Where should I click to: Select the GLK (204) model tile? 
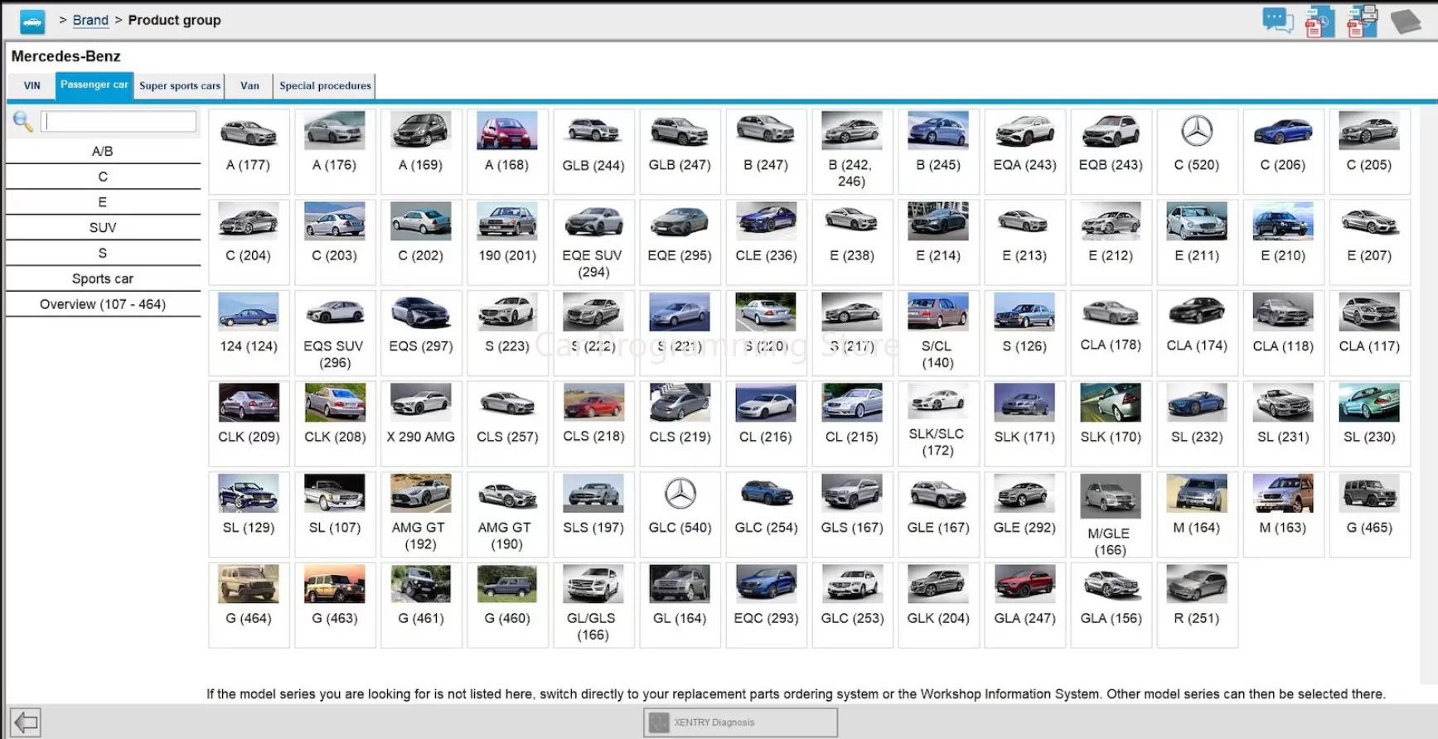(x=938, y=605)
